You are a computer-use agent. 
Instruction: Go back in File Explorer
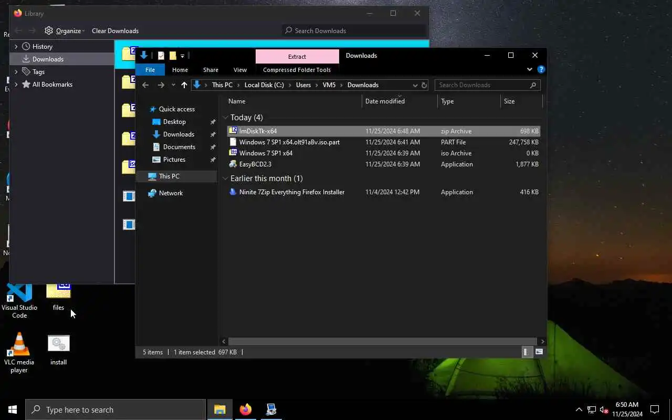(145, 85)
